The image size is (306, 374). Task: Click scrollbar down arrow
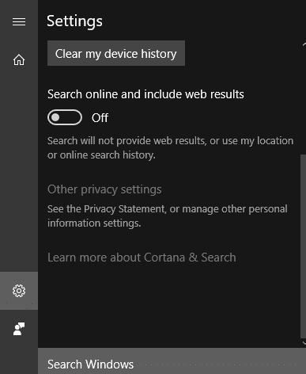pos(304,343)
